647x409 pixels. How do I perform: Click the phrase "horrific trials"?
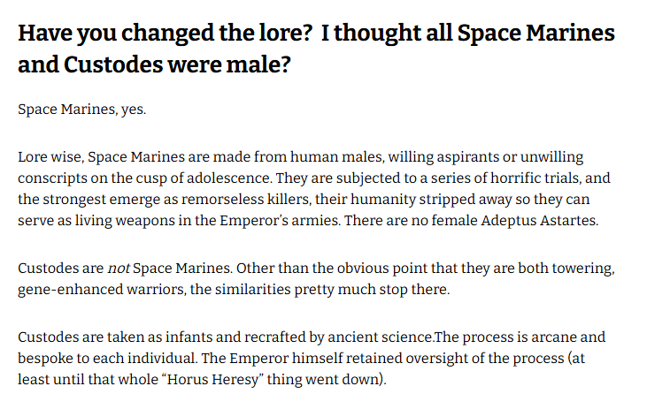point(497,178)
